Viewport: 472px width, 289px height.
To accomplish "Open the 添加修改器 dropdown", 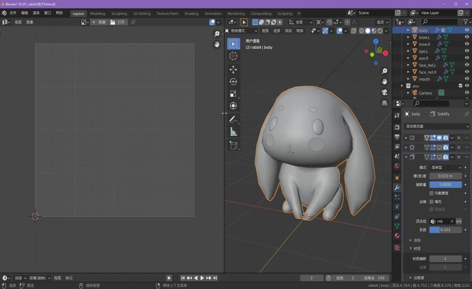I will tap(437, 126).
